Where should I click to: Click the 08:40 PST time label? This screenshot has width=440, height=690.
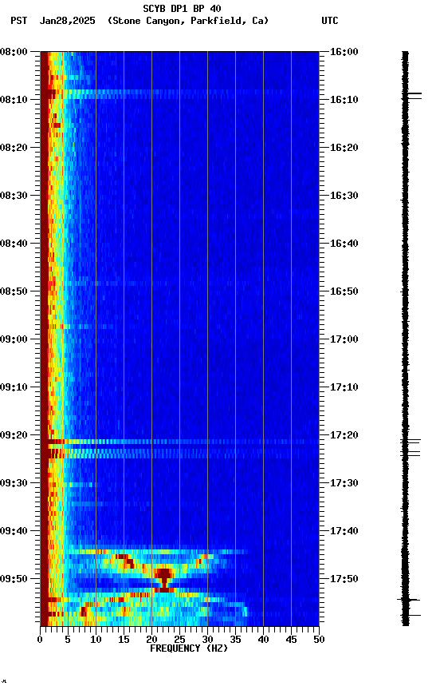point(14,244)
